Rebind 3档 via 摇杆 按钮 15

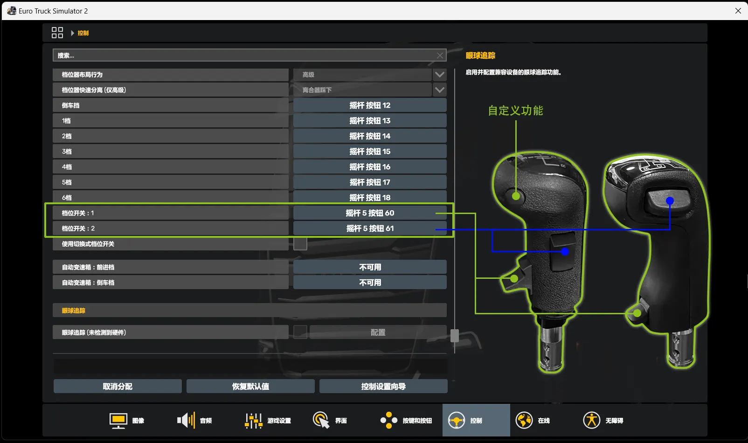click(370, 152)
